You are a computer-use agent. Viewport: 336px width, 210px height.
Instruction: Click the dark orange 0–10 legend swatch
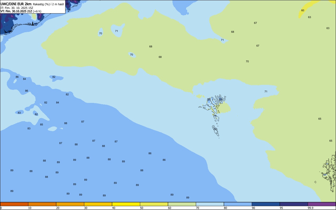coord(14,204)
